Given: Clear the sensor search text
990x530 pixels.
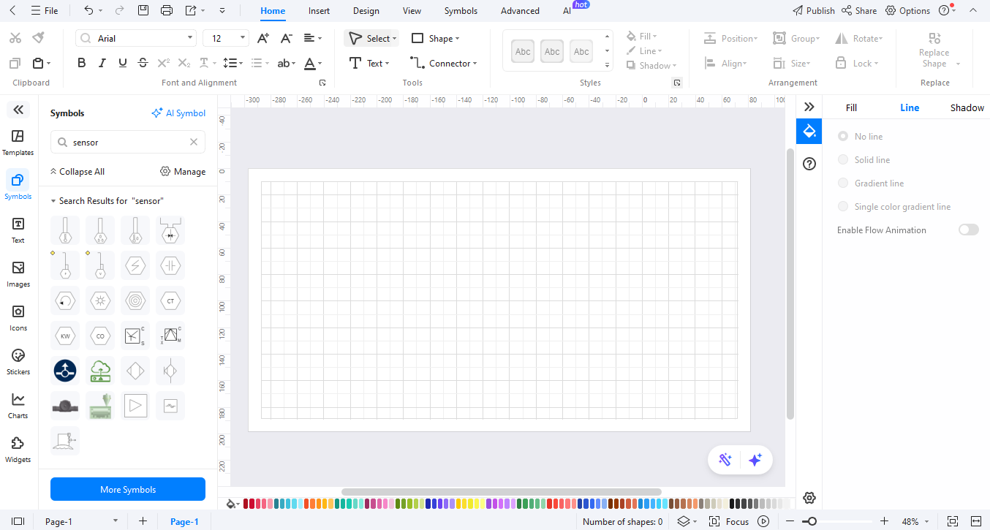Looking at the screenshot, I should pyautogui.click(x=194, y=143).
